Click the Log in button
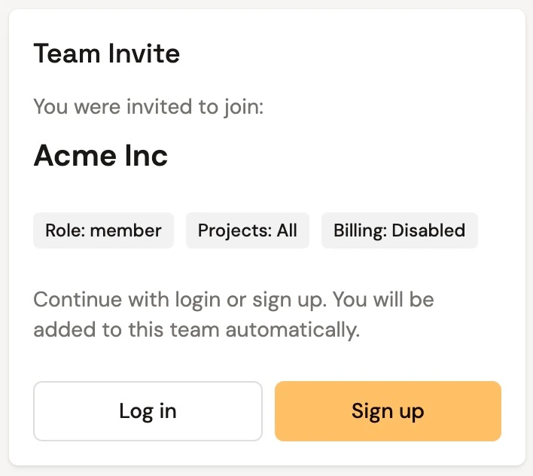 148,411
